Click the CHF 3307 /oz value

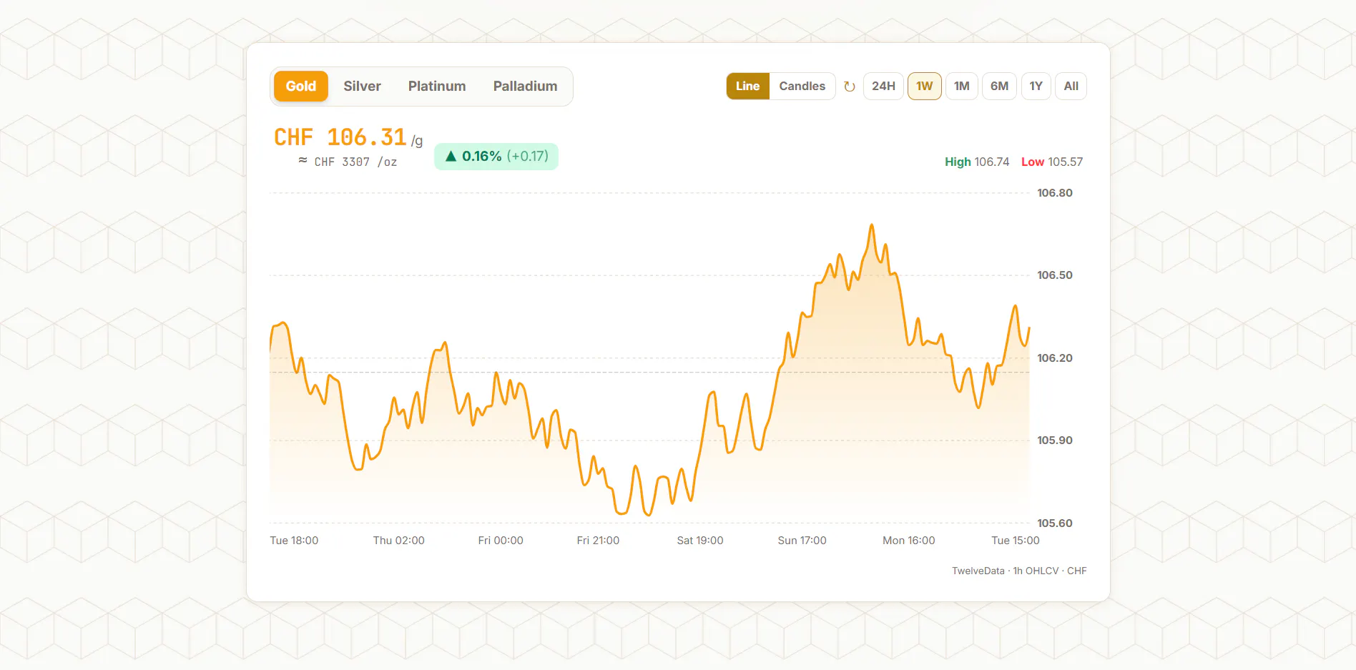tap(348, 162)
